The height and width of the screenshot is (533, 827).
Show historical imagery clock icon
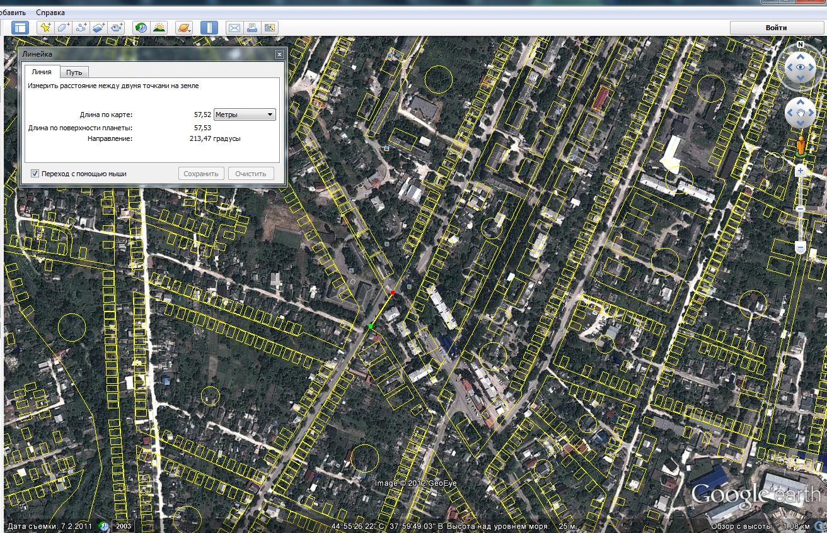tap(141, 28)
